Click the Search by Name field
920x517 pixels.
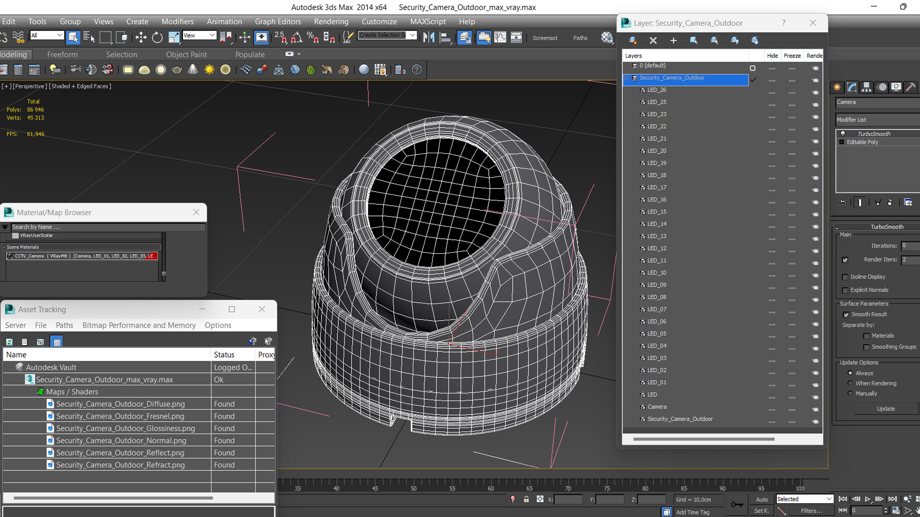click(x=108, y=227)
